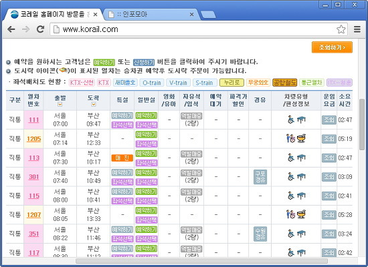Open the 누리로 seat layout

click(232, 83)
